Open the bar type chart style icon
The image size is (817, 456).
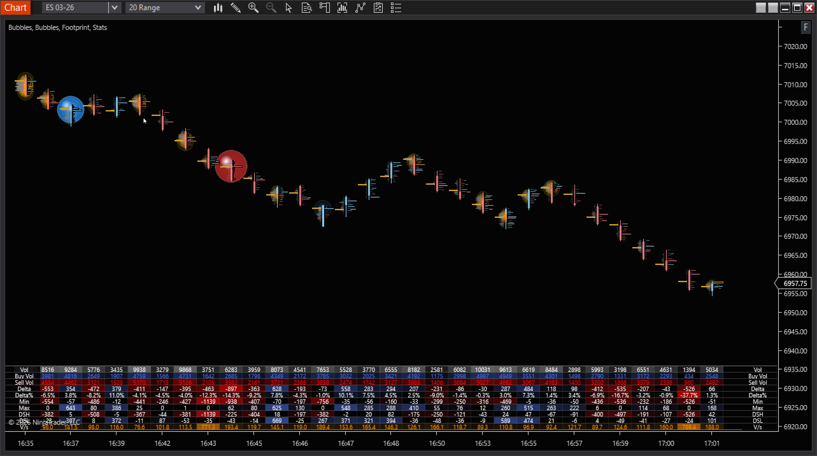[218, 8]
